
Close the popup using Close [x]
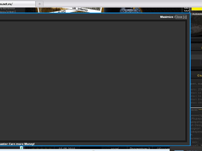point(181,17)
